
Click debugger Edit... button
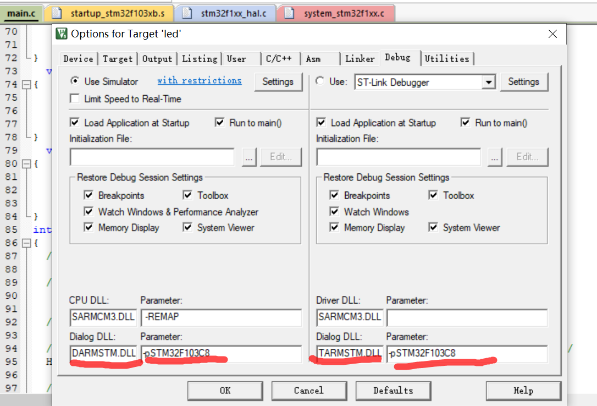pyautogui.click(x=527, y=157)
